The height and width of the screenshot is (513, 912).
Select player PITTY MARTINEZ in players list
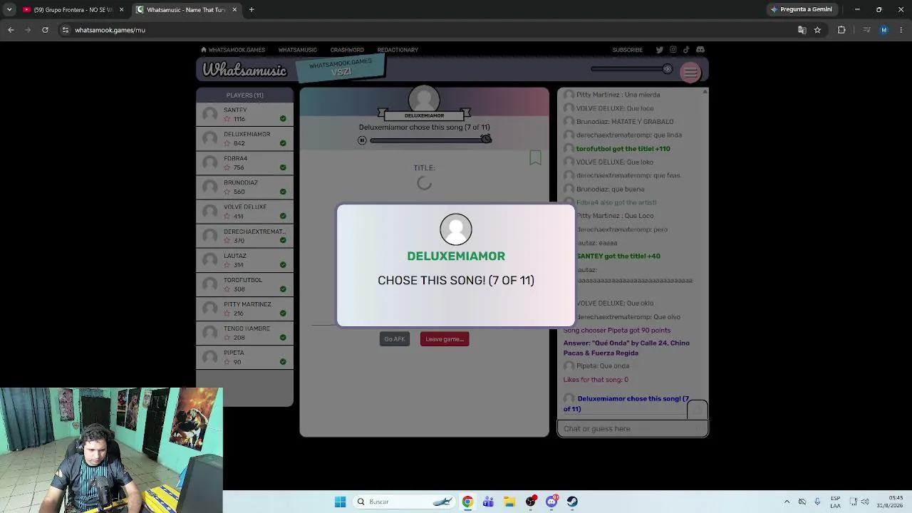(244, 309)
